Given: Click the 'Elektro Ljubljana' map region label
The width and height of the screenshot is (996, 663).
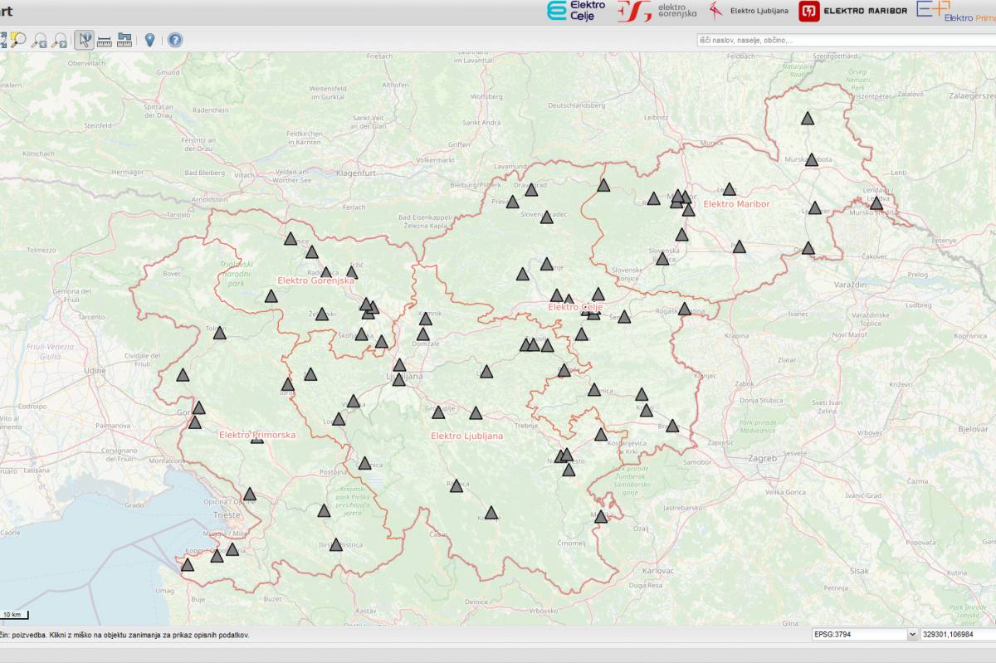Looking at the screenshot, I should pos(466,436).
